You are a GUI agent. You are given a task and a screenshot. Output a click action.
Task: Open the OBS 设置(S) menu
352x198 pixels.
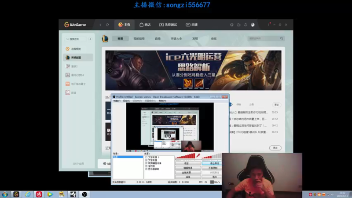tap(126, 101)
